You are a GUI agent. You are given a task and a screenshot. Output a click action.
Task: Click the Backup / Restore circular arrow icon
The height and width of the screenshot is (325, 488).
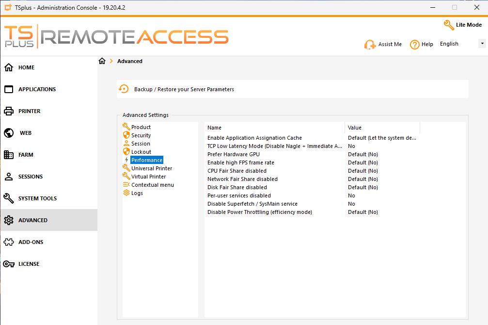(124, 89)
